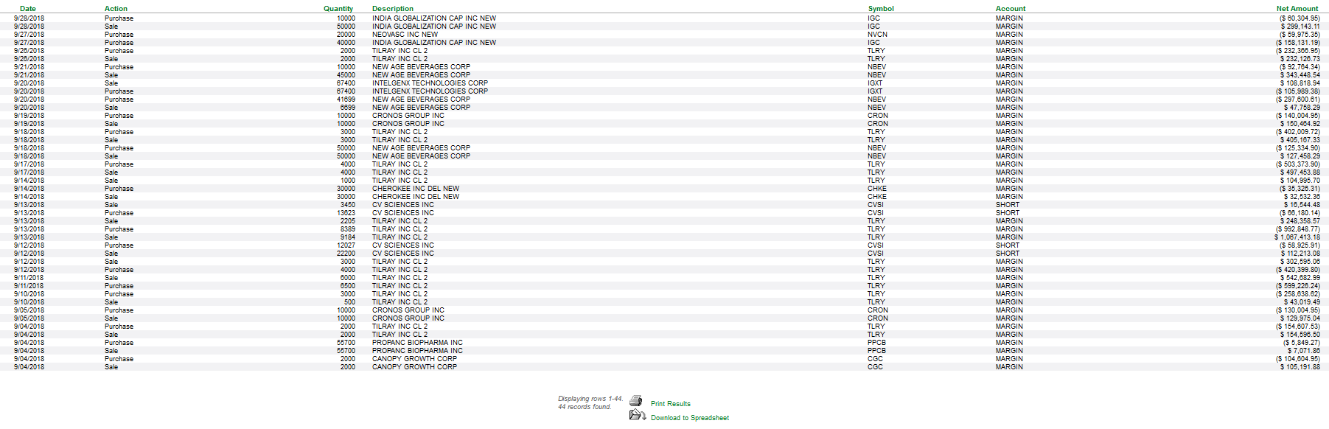Click the quantity cell 40000
This screenshot has height=429, width=1329.
coord(346,43)
